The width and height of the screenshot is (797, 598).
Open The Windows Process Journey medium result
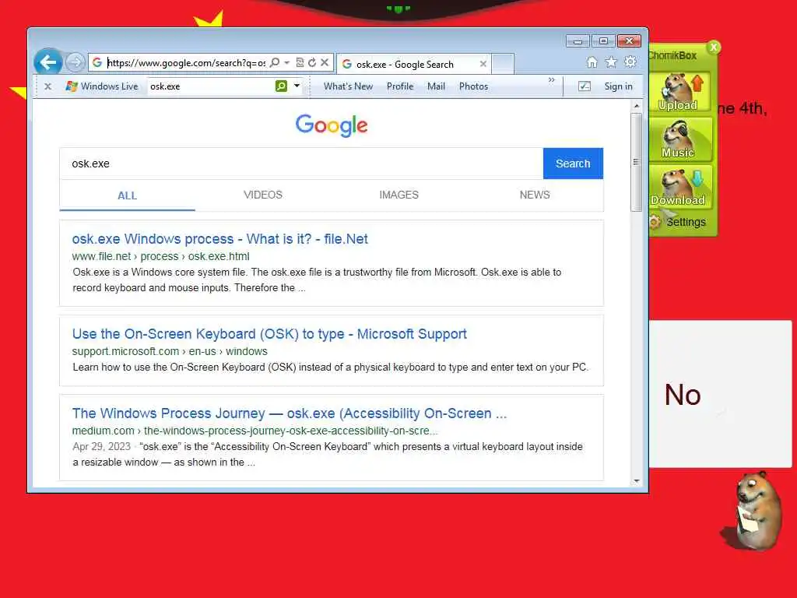click(290, 413)
